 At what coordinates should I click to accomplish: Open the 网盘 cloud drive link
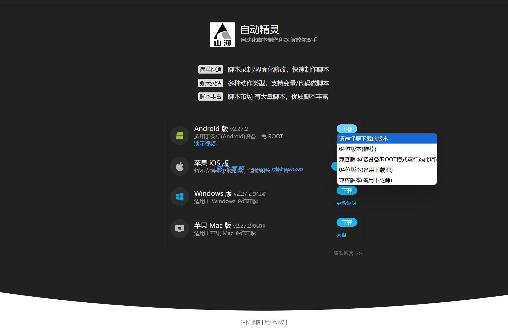coord(341,235)
